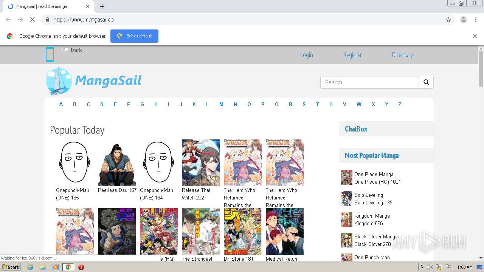Click Release That Witch 222 title link
Image resolution: width=484 pixels, height=272 pixels.
tap(196, 194)
